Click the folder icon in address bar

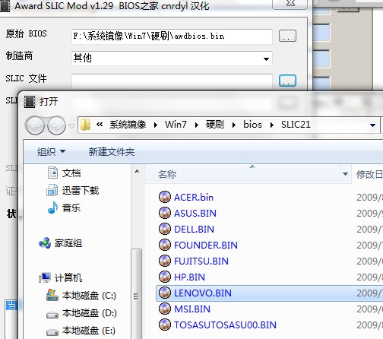pyautogui.click(x=85, y=125)
